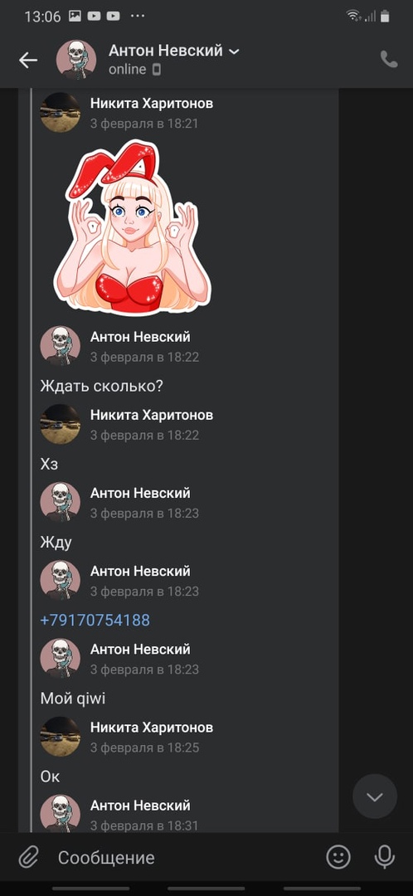Select the 'Ок' reply message
The height and width of the screenshot is (896, 413).
50,777
